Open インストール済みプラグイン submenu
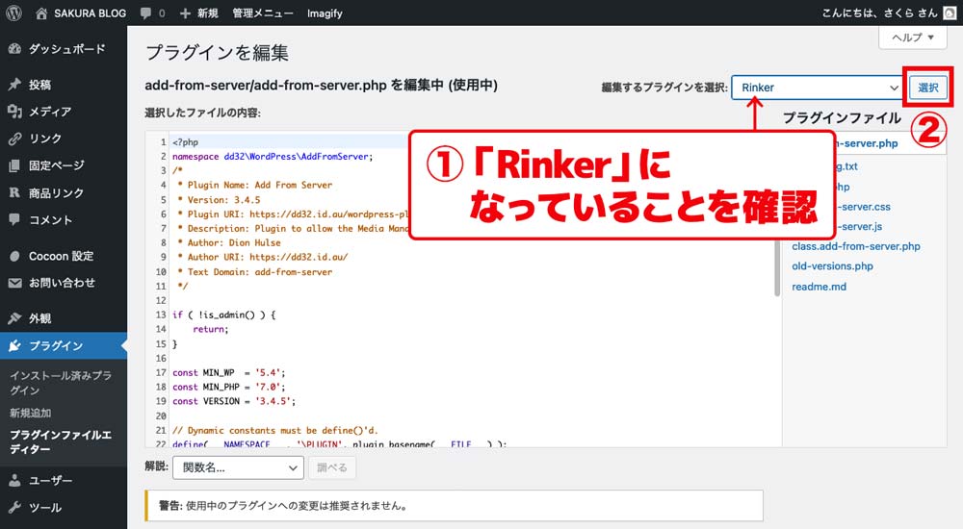Viewport: 963px width, 529px height. tap(60, 383)
